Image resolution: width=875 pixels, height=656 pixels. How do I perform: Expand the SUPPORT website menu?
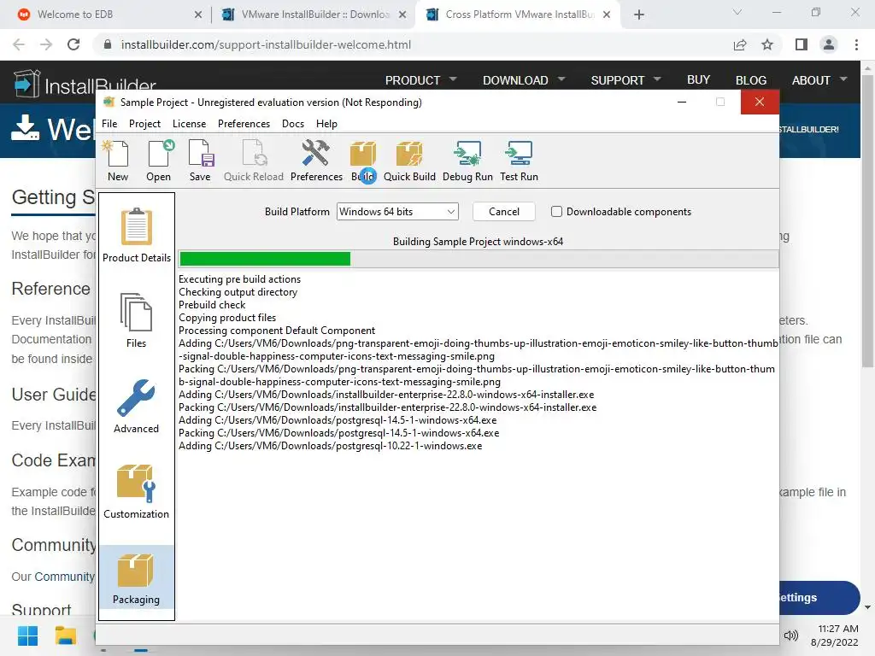[625, 80]
